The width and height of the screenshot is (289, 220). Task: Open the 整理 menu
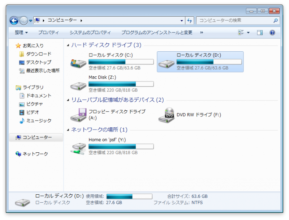(21, 33)
